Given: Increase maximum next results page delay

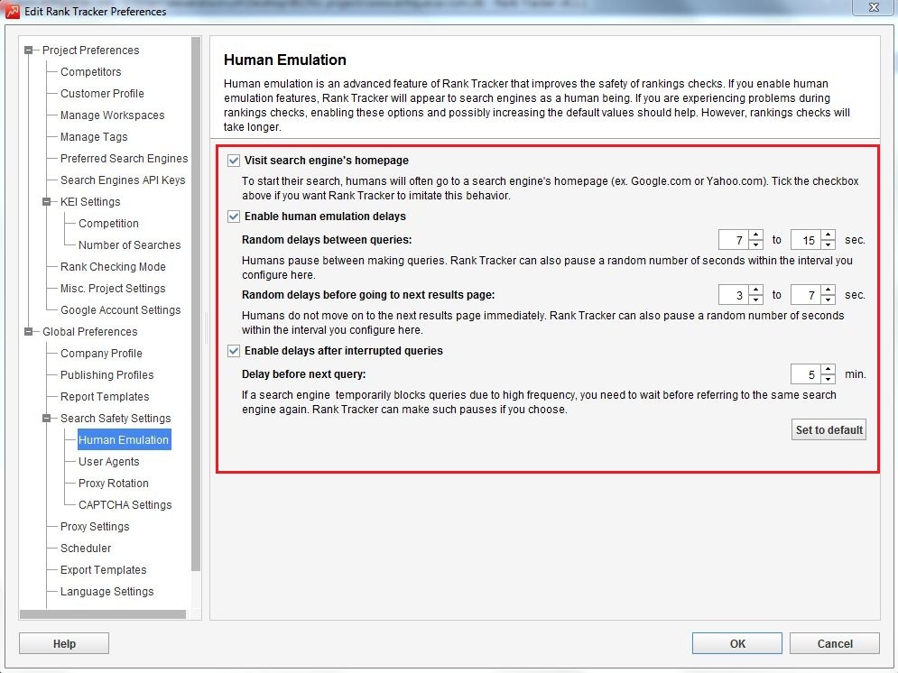Looking at the screenshot, I should click(x=829, y=290).
